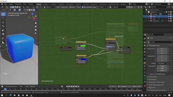Open the Правка menu

click(x=11, y=4)
